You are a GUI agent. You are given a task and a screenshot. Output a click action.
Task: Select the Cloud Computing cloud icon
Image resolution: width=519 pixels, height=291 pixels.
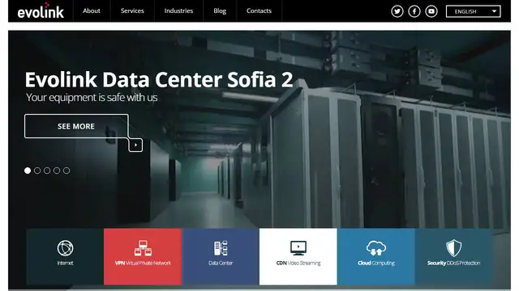tap(376, 248)
